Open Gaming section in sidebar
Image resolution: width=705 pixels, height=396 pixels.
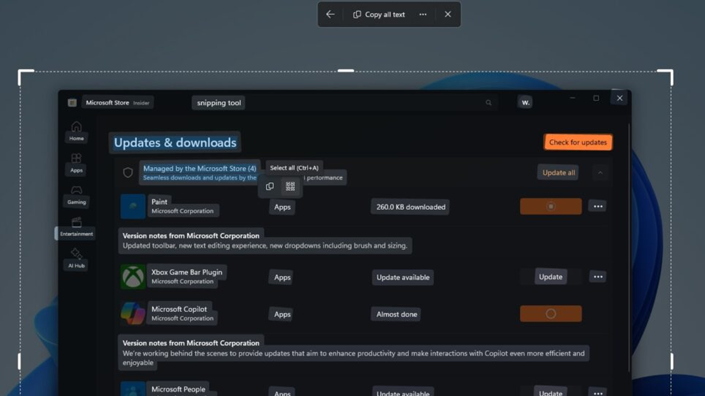coord(76,195)
